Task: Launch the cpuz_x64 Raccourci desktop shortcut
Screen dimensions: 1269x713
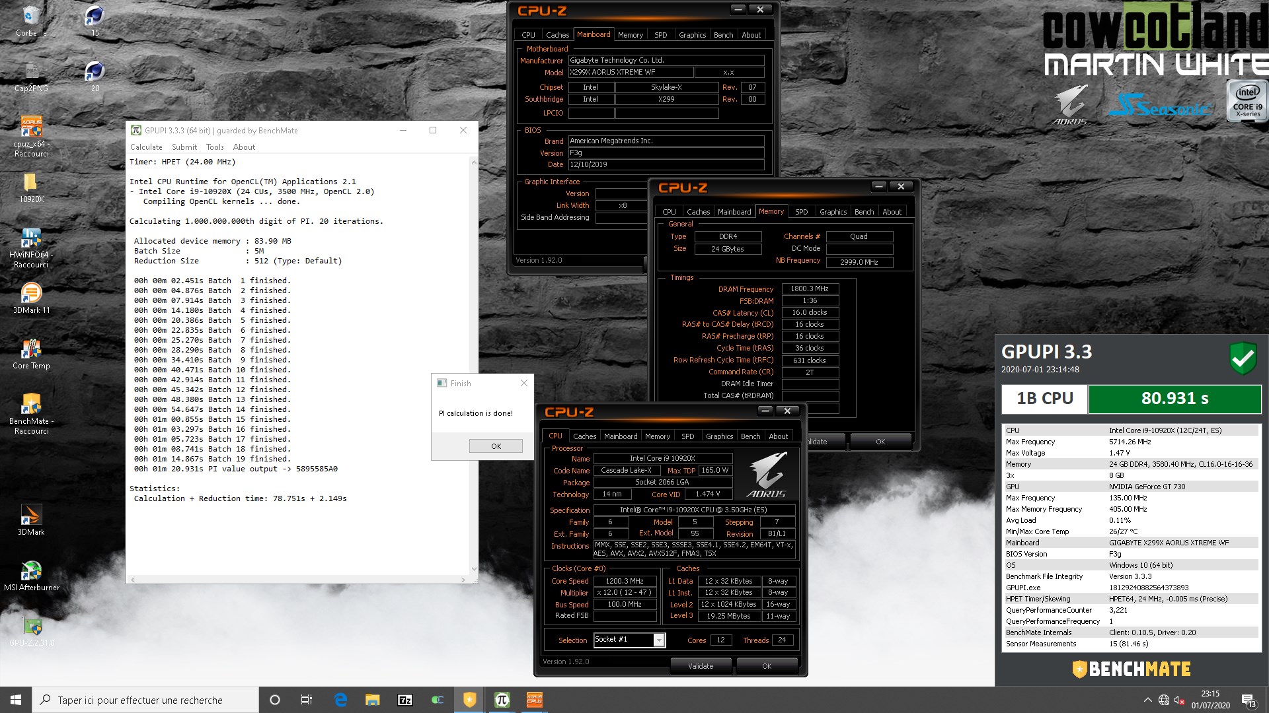Action: [31, 137]
